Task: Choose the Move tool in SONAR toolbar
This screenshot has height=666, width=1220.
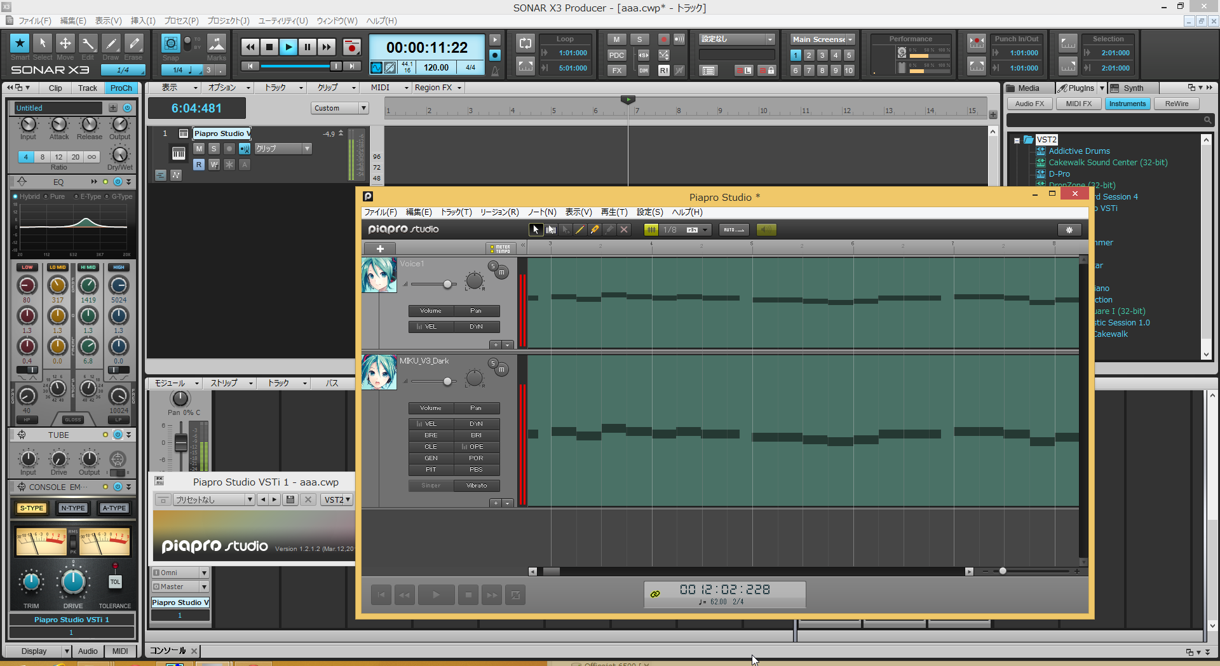Action: coord(65,43)
